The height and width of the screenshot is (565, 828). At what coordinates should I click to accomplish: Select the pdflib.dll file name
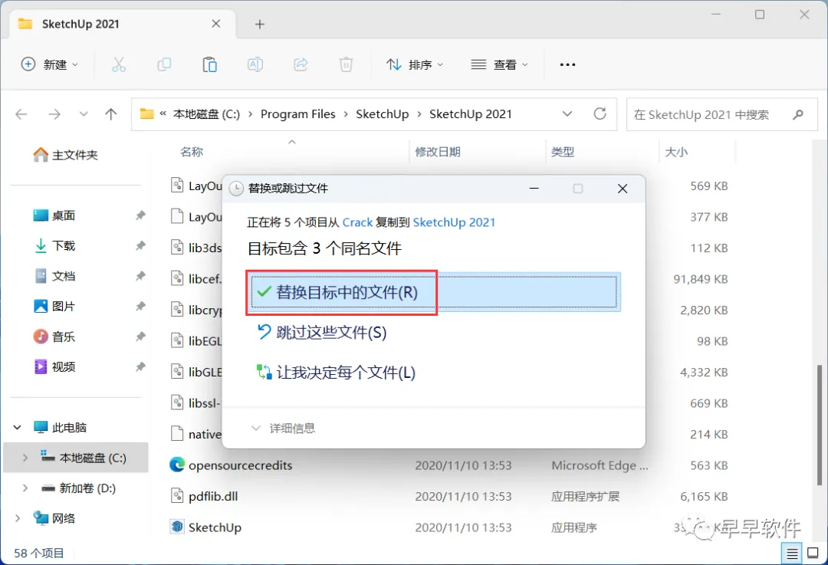[213, 496]
